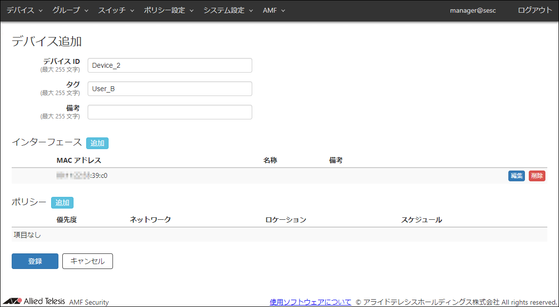Image resolution: width=559 pixels, height=307 pixels.
Task: Delete the MAC address entry with 削除
Action: [537, 176]
